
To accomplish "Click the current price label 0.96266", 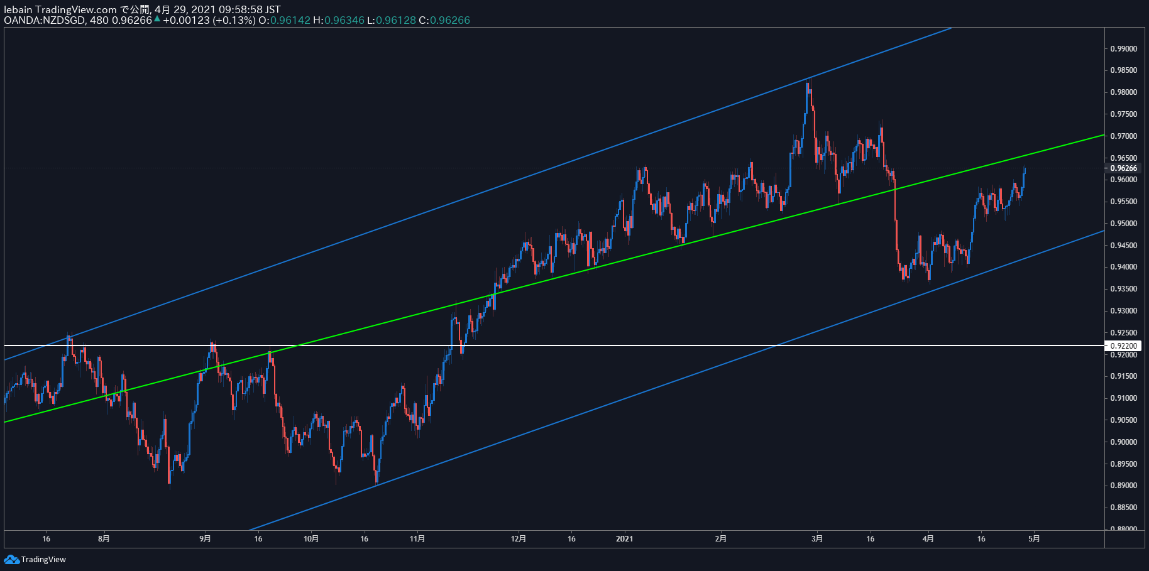I will click(x=1124, y=168).
